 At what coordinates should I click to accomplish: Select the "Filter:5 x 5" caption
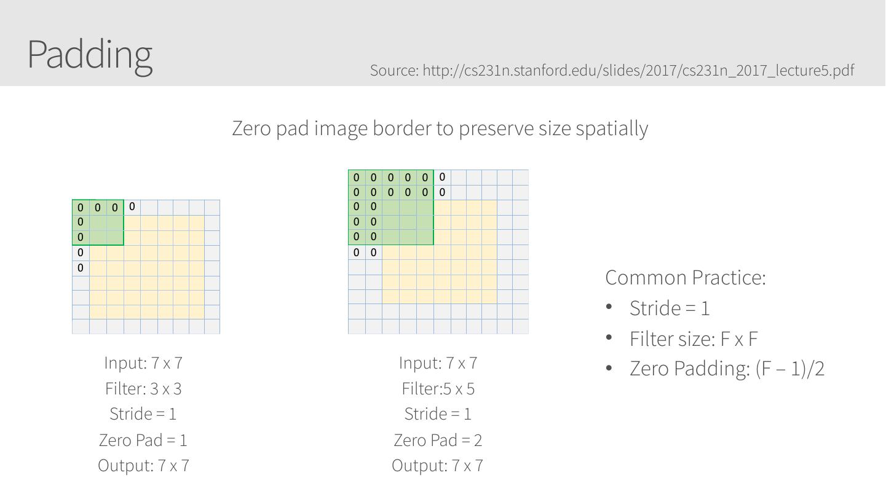click(x=438, y=389)
